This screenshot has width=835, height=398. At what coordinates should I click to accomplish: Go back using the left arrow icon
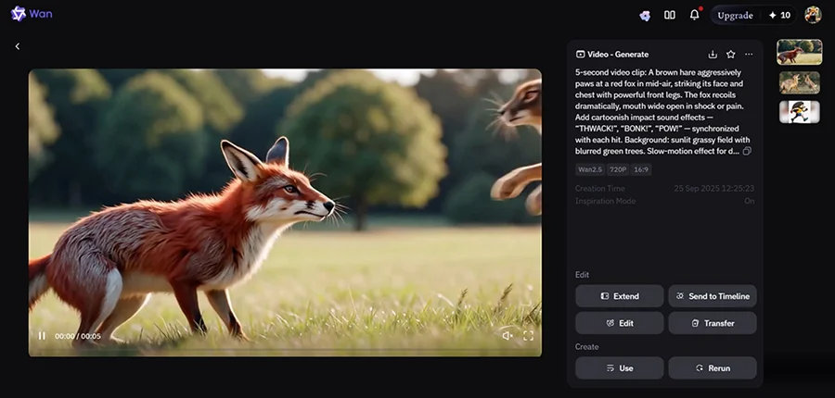point(17,46)
